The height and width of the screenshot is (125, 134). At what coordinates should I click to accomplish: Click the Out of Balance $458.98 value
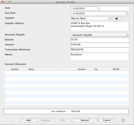(76, 111)
